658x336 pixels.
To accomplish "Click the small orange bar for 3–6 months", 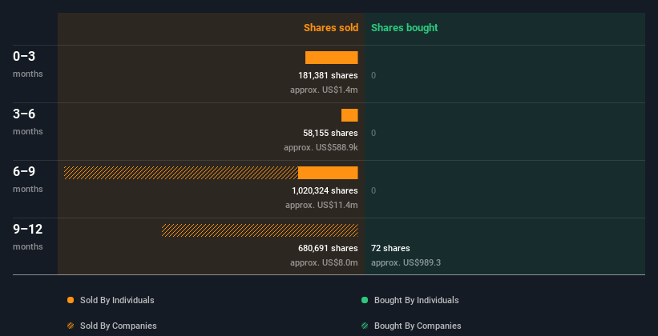I will pos(349,115).
